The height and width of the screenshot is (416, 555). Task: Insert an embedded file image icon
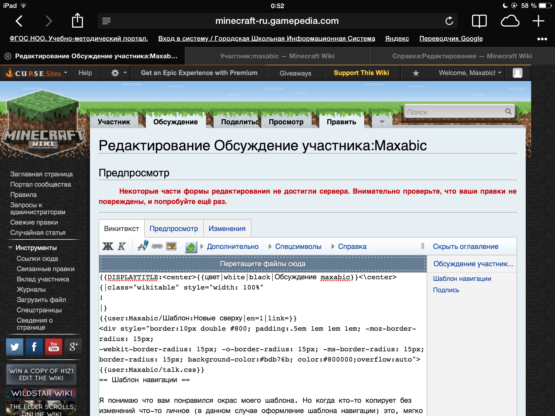pos(171,246)
